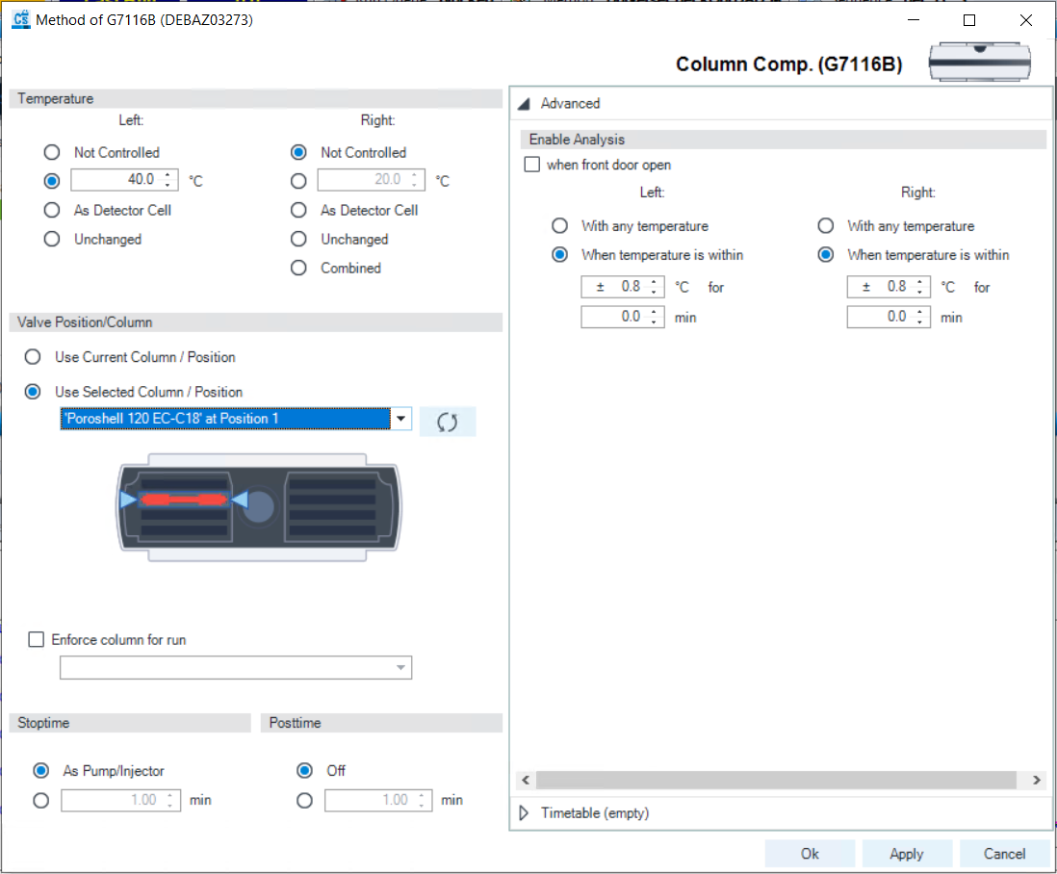Click the Apply button
The height and width of the screenshot is (874, 1057).
coord(906,854)
